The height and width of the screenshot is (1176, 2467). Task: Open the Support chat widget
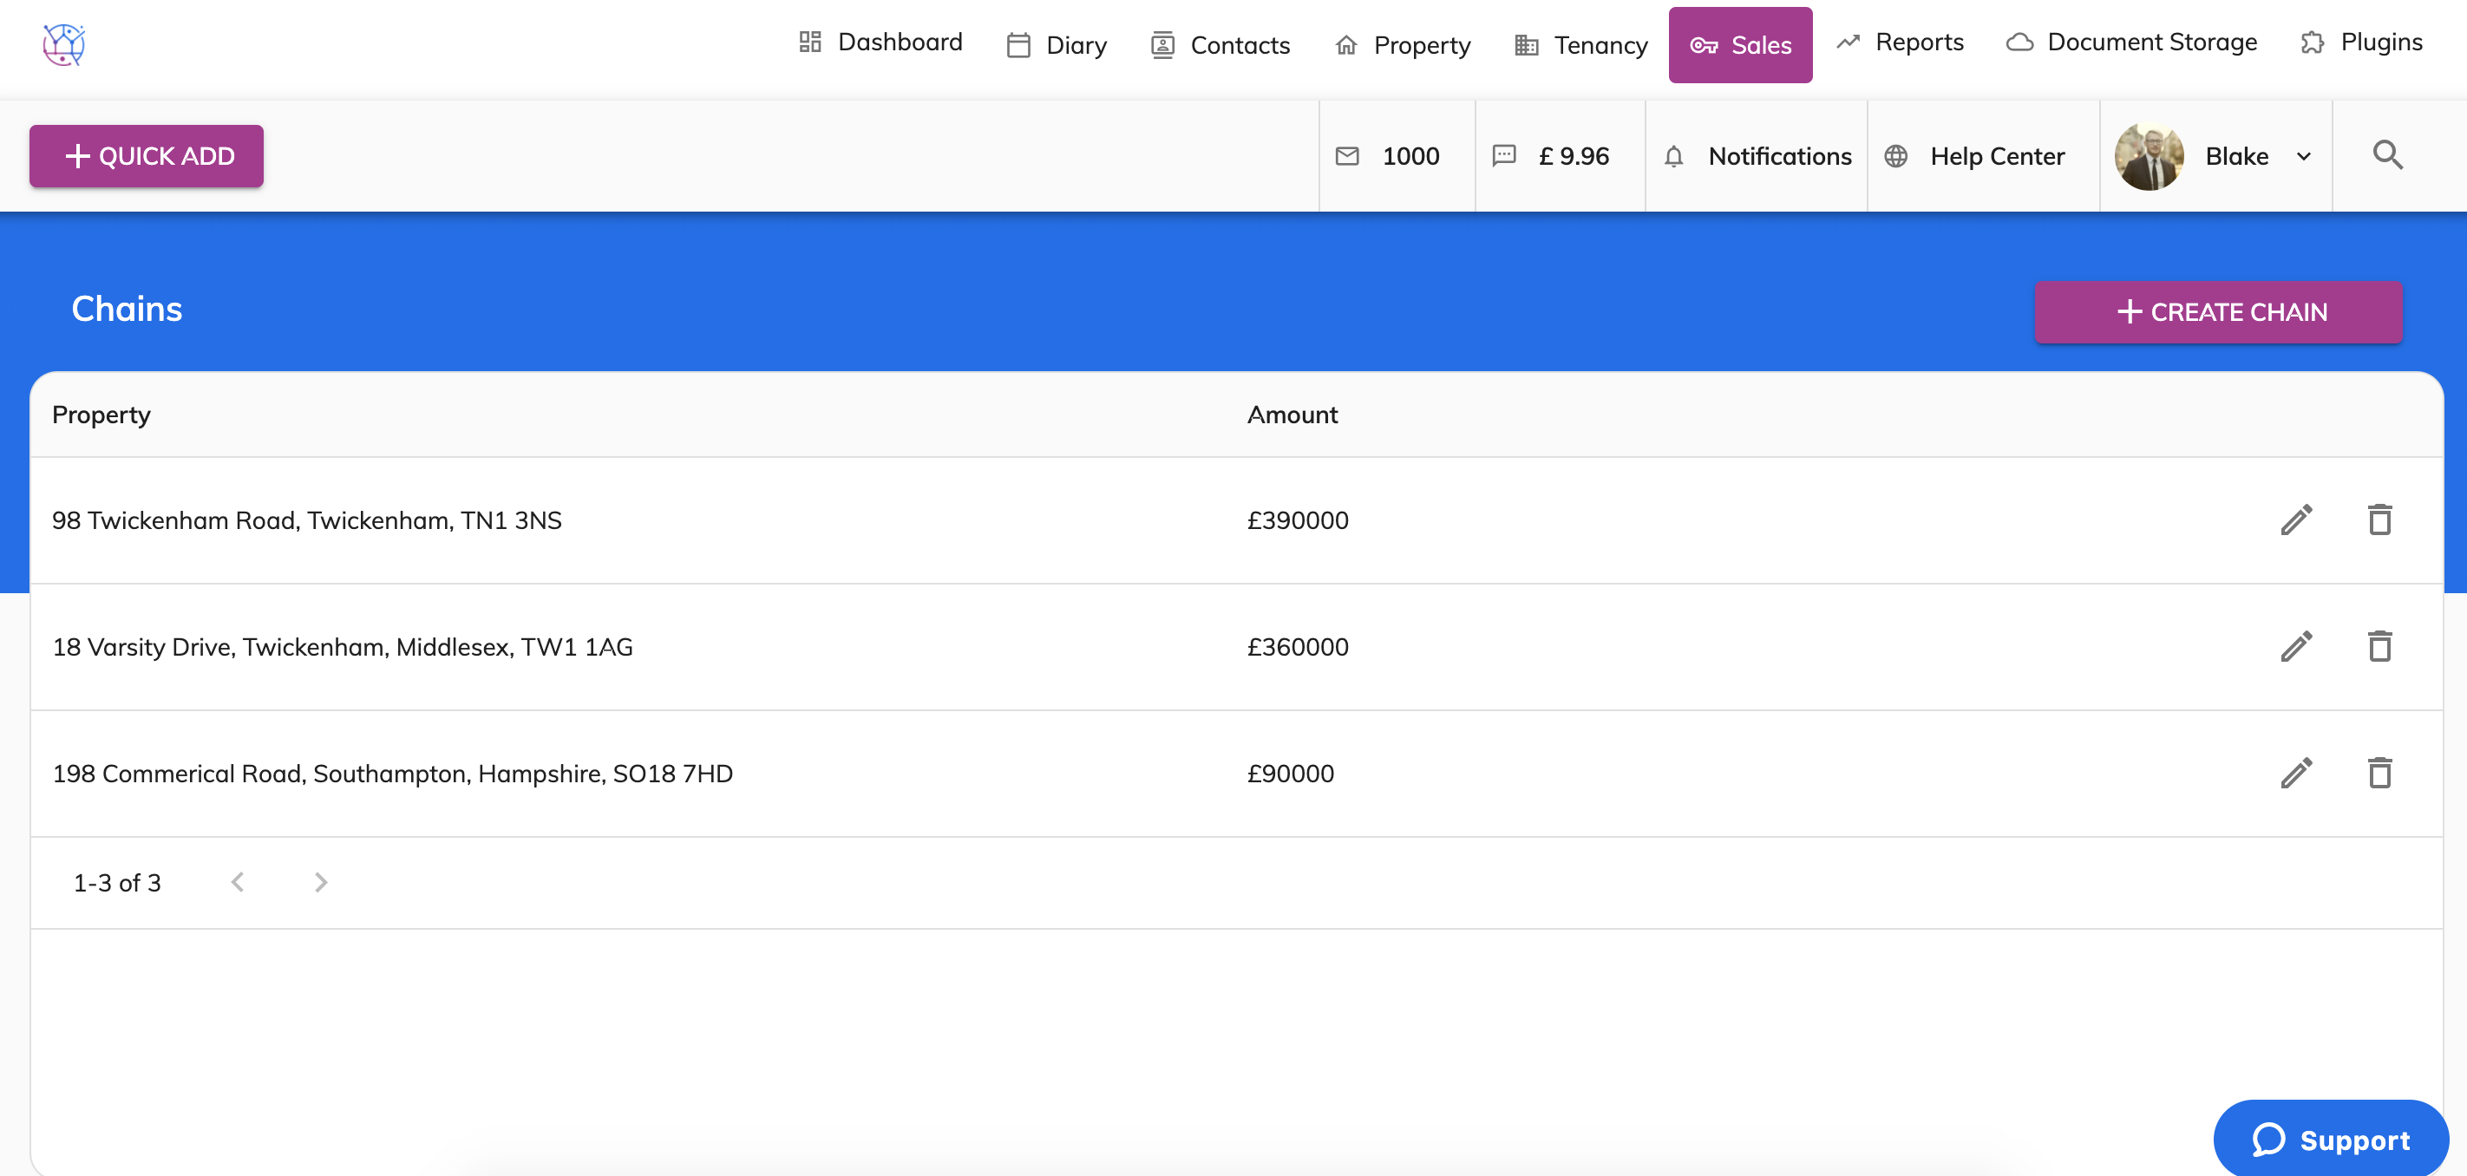tap(2330, 1139)
